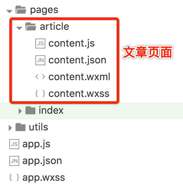Select the app.json file
The width and height of the screenshot is (183, 187).
click(x=42, y=161)
